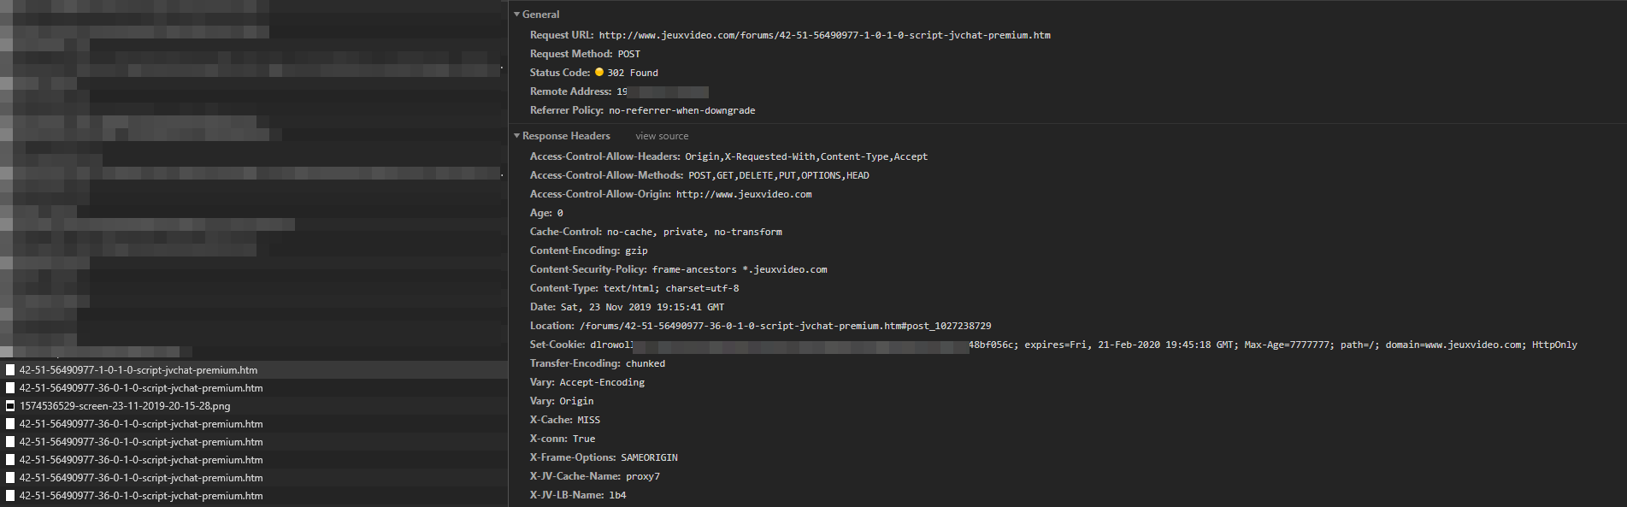Click the document icon of the last request
The width and height of the screenshot is (1627, 507).
(10, 496)
